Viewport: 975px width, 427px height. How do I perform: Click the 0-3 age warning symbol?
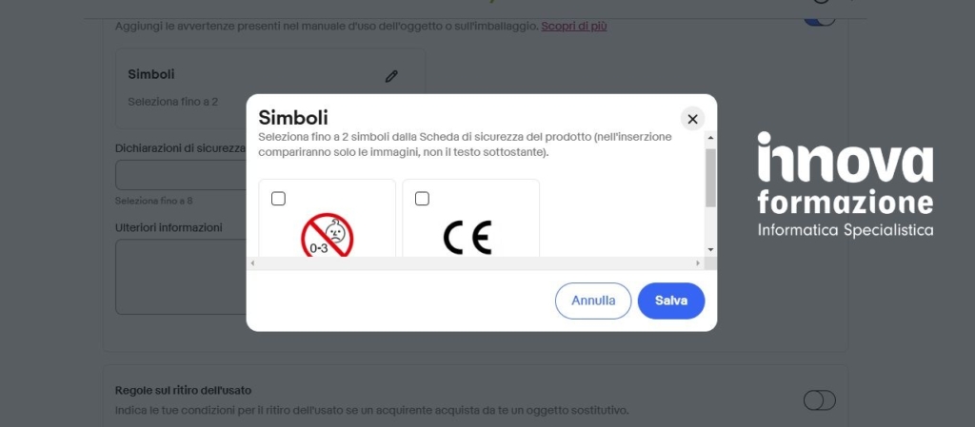(x=327, y=235)
